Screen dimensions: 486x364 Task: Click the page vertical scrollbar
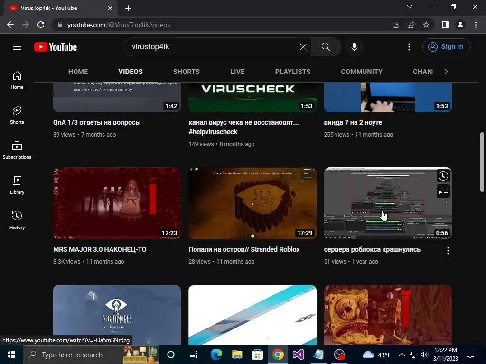coord(482,162)
